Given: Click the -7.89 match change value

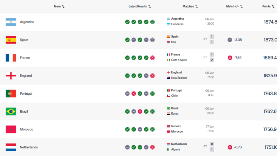Looking at the screenshot, I should (x=238, y=58).
